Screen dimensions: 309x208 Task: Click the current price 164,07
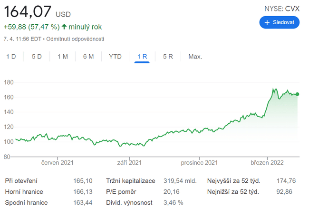coord(28,11)
